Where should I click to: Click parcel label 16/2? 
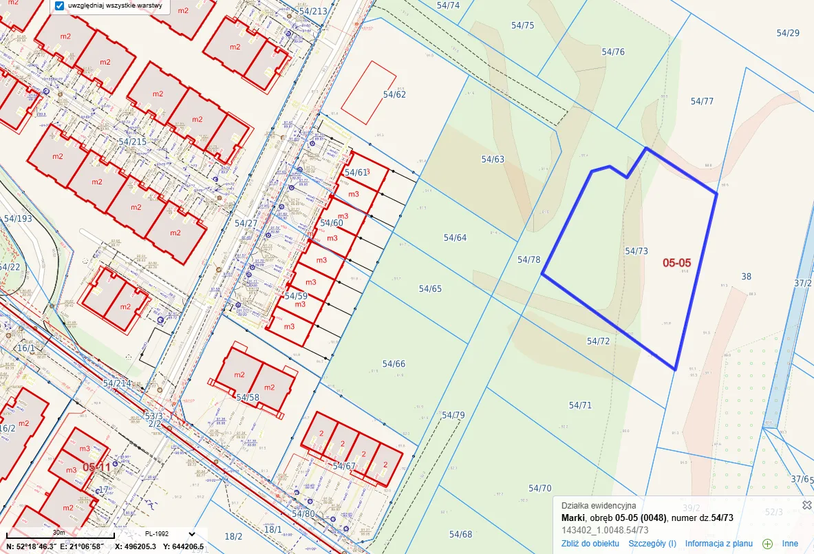(8, 429)
